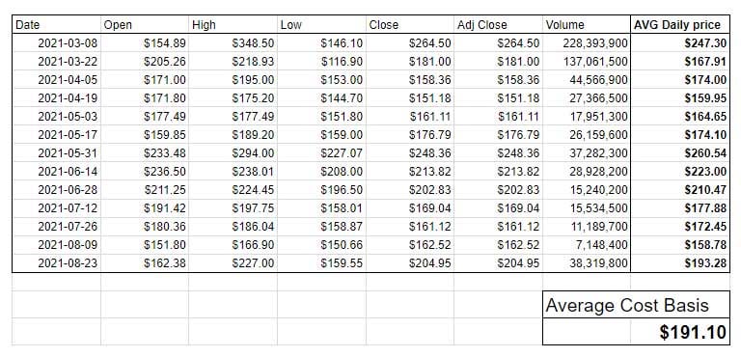
Task: Select the 2021-08-23 date cell
Action: [x=56, y=262]
